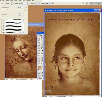Click the Flow value field
Viewport: 102px width, 97px height.
tap(47, 4)
